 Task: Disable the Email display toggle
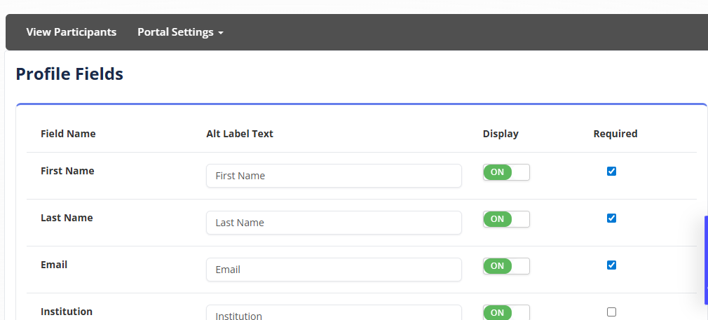pos(506,266)
